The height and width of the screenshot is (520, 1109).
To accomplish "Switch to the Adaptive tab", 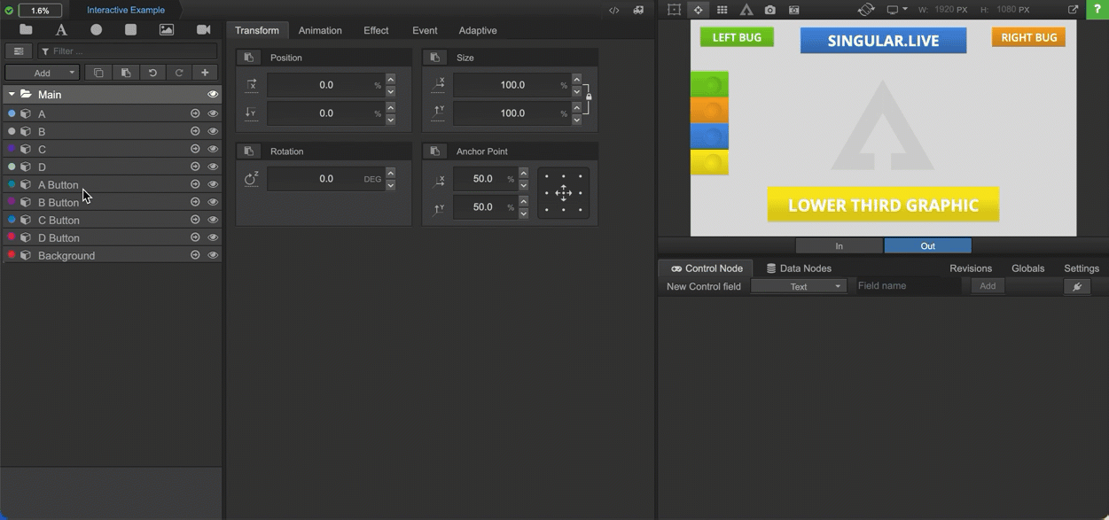I will [478, 30].
